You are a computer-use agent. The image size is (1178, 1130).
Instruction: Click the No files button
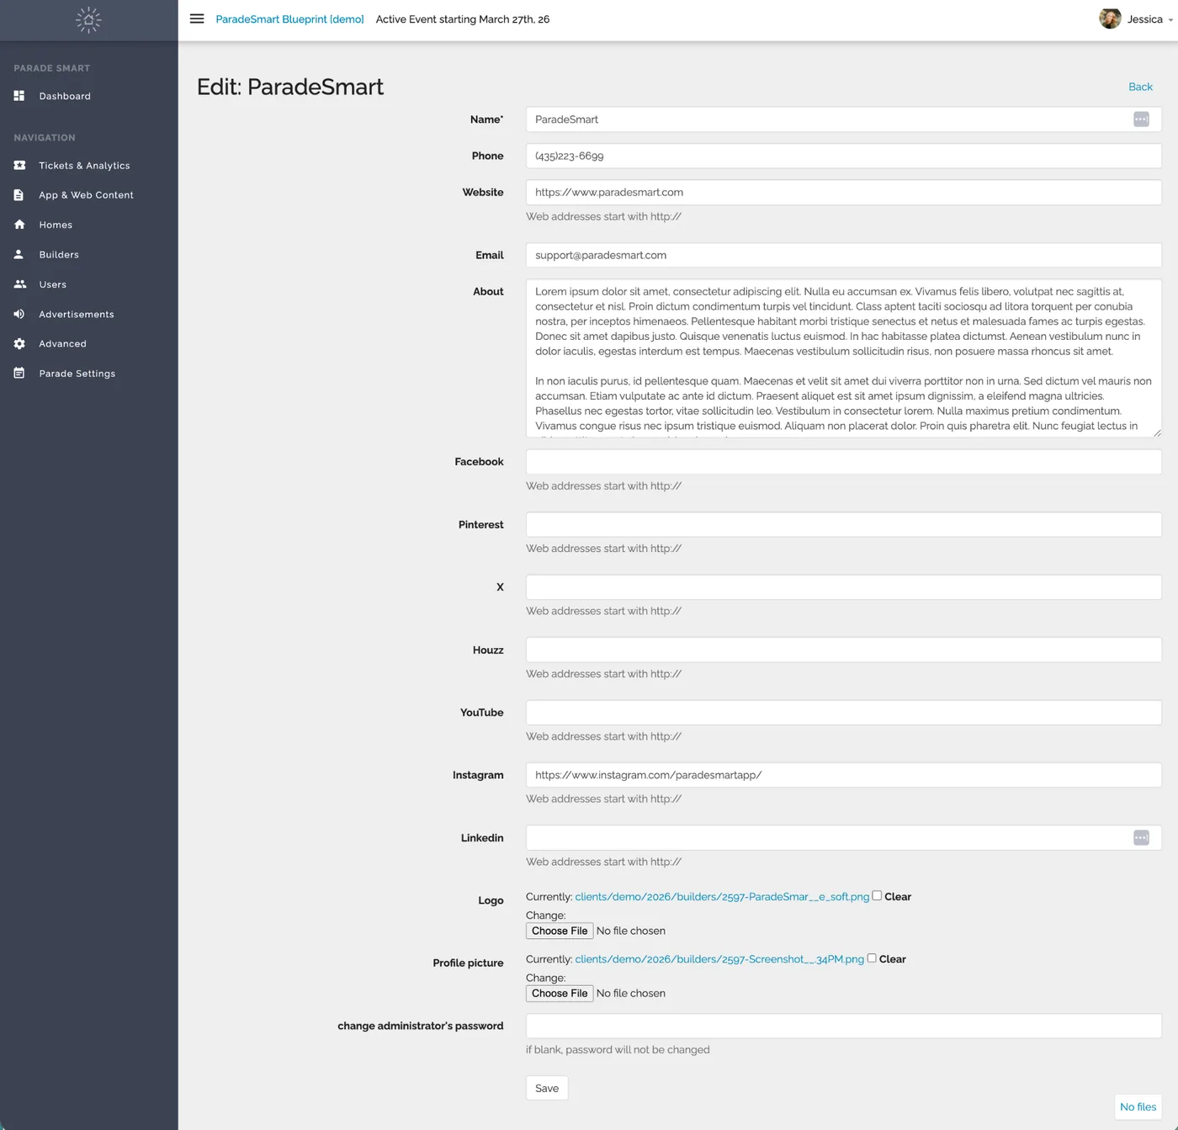[x=1138, y=1106]
